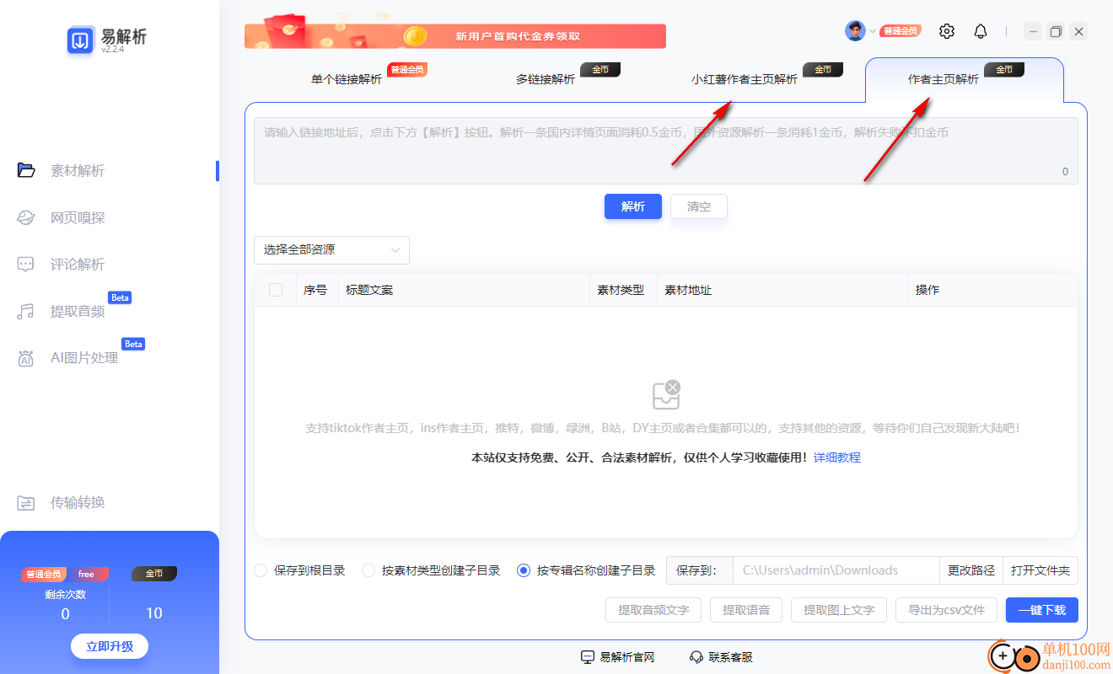Click the AI图片处理 icon
This screenshot has width=1113, height=674.
click(26, 358)
